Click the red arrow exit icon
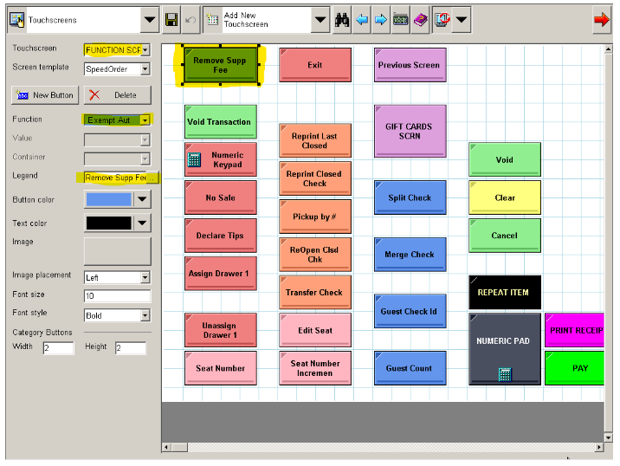This screenshot has height=466, width=620. coord(601,20)
